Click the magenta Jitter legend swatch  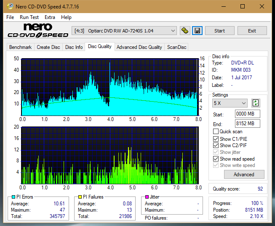147,197
